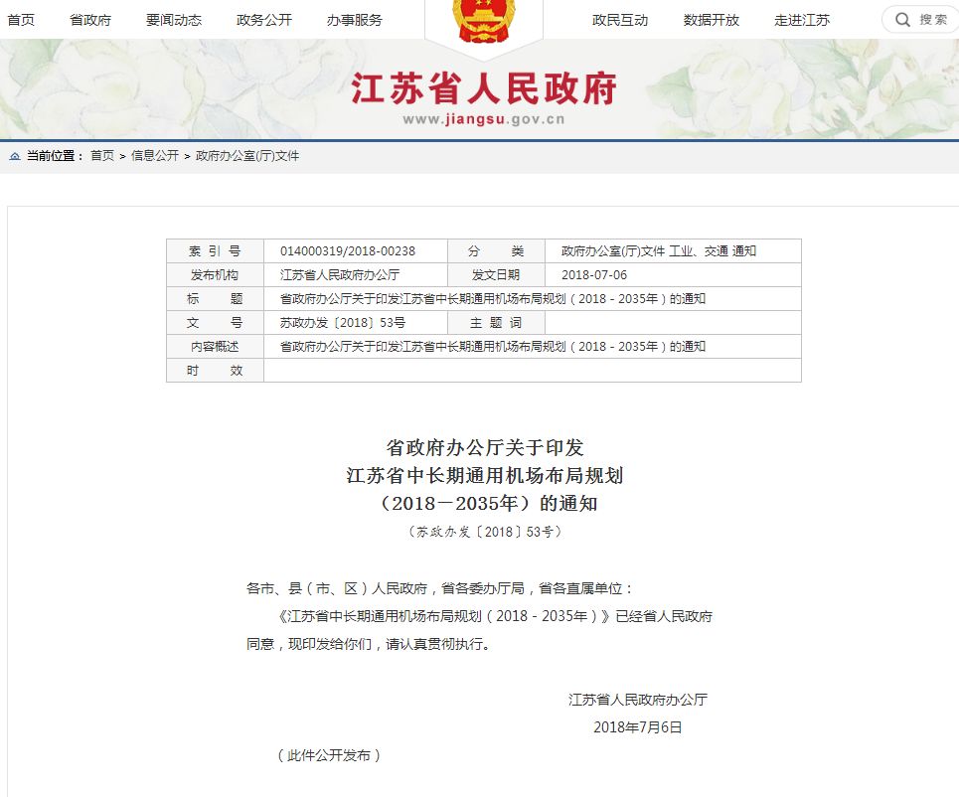This screenshot has width=959, height=797.
Task: Click the 政府办公室(厅)文件 breadcrumb link
Action: pos(247,156)
